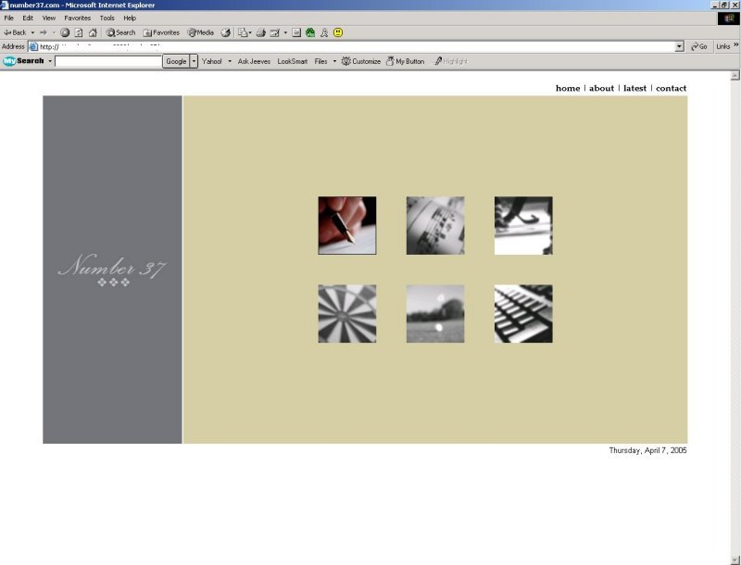Click the Customize icon on MySearch toolbar
Screen dimensions: 741x565
[x=361, y=60]
